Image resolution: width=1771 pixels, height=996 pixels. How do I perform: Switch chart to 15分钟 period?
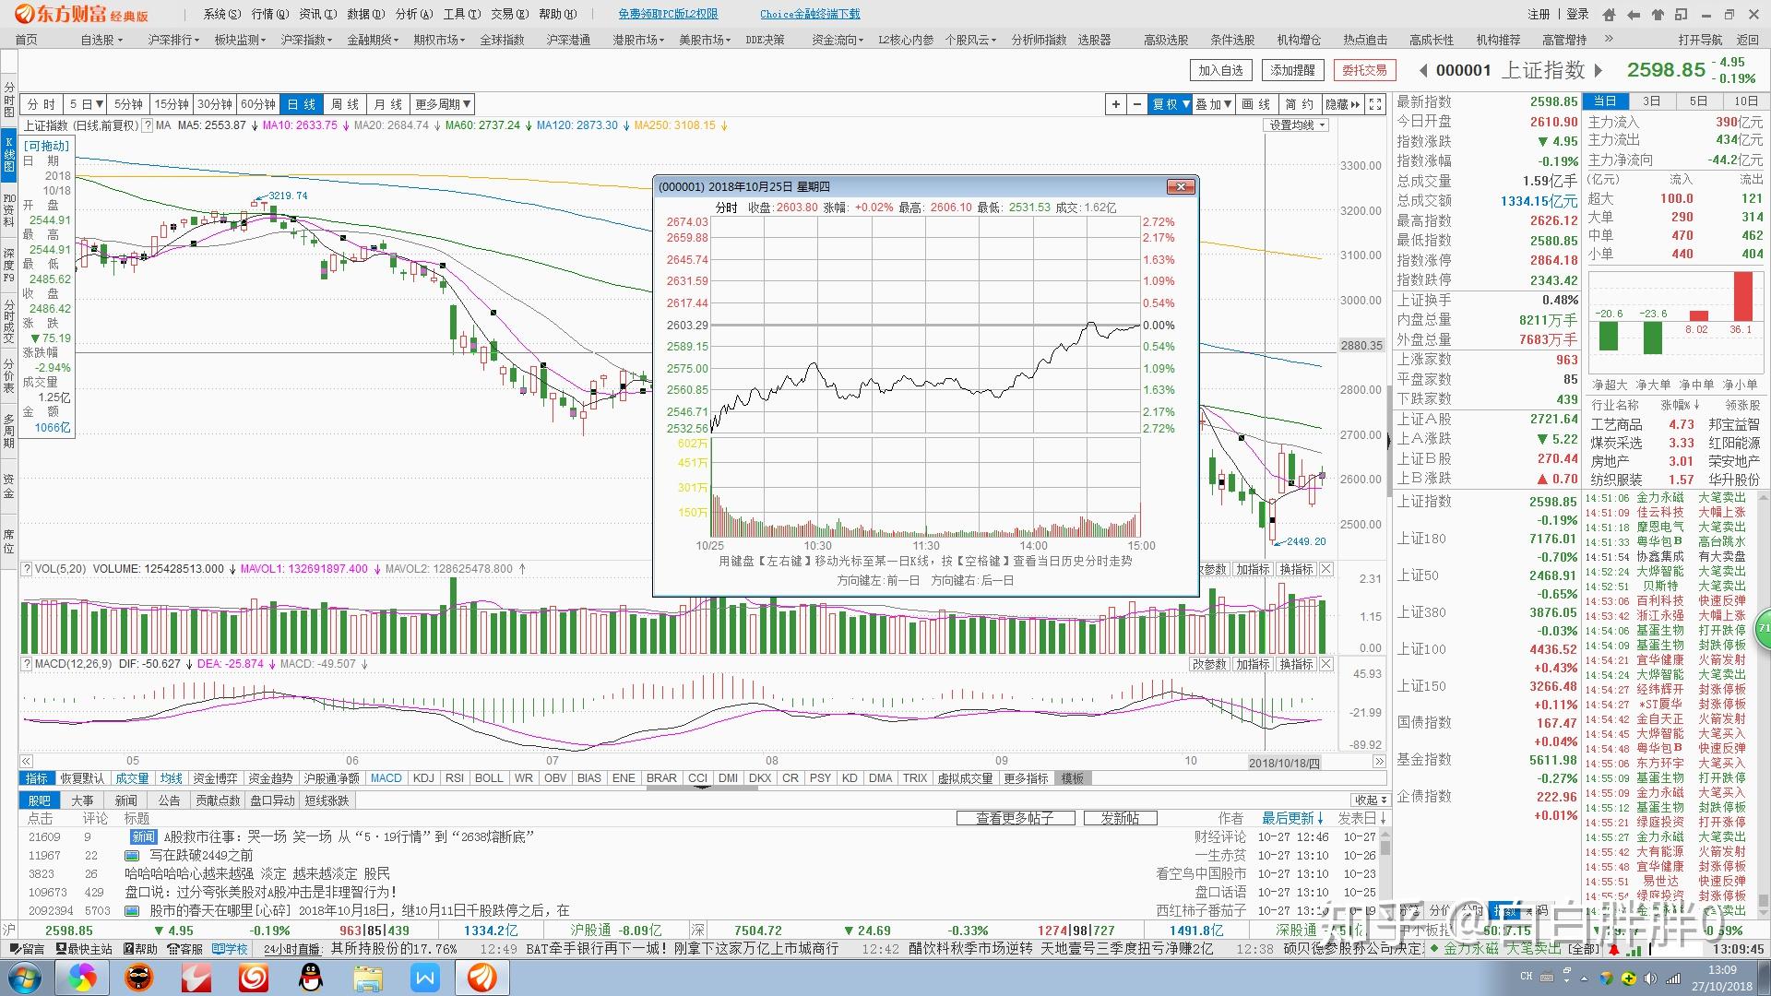coord(171,104)
